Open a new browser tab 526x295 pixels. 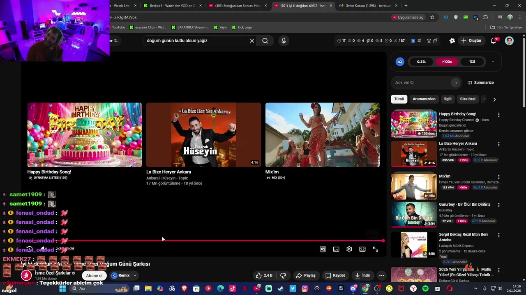coord(406,6)
